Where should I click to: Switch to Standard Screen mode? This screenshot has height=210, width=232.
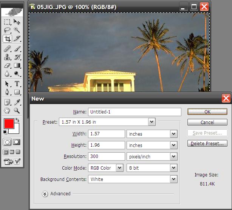[x=6, y=152]
